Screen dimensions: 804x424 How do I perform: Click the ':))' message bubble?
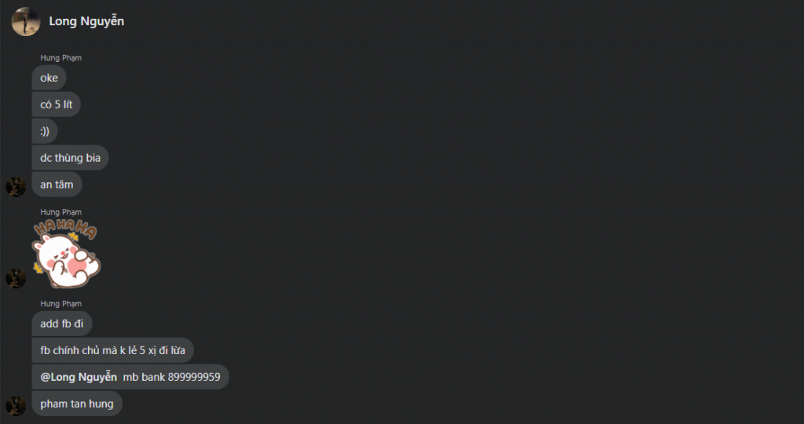click(x=45, y=131)
